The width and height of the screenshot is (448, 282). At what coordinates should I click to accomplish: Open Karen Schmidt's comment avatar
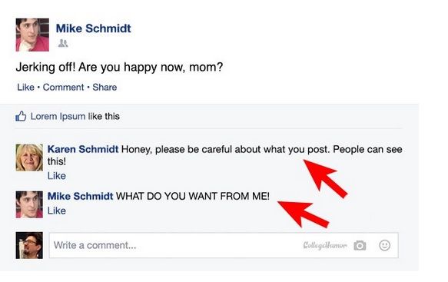29,158
